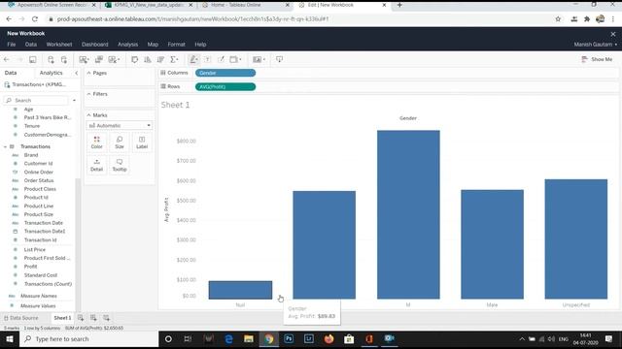
Task: Collapse the Transactions table in Data pane
Action: coord(5,146)
